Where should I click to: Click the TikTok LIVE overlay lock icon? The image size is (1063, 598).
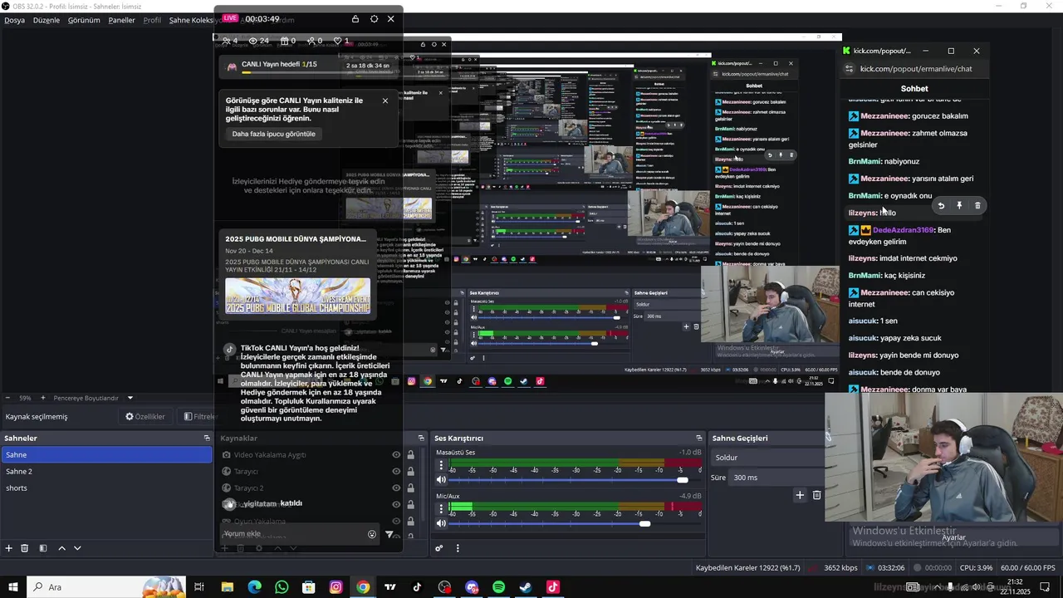(355, 19)
